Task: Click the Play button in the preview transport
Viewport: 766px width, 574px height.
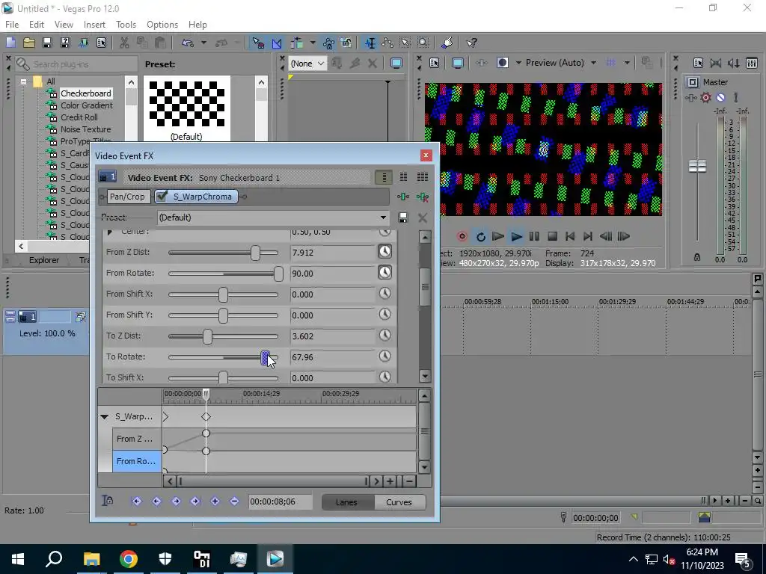Action: point(516,237)
